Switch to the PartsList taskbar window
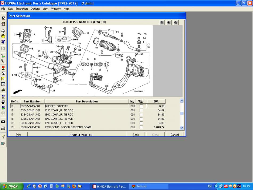This screenshot has height=190, width=253. [149, 187]
